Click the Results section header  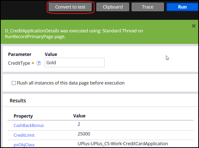18,101
